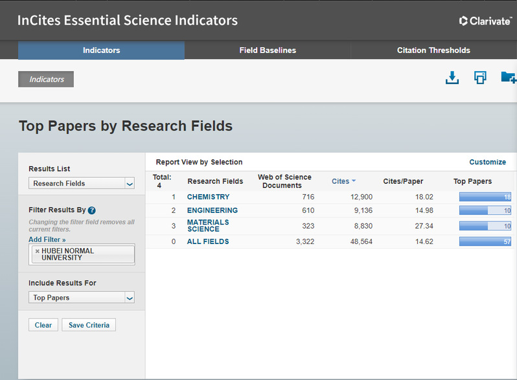Select the Indicators tab
517x380 pixels.
pos(101,50)
